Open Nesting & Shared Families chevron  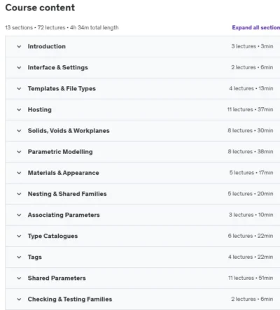point(19,194)
